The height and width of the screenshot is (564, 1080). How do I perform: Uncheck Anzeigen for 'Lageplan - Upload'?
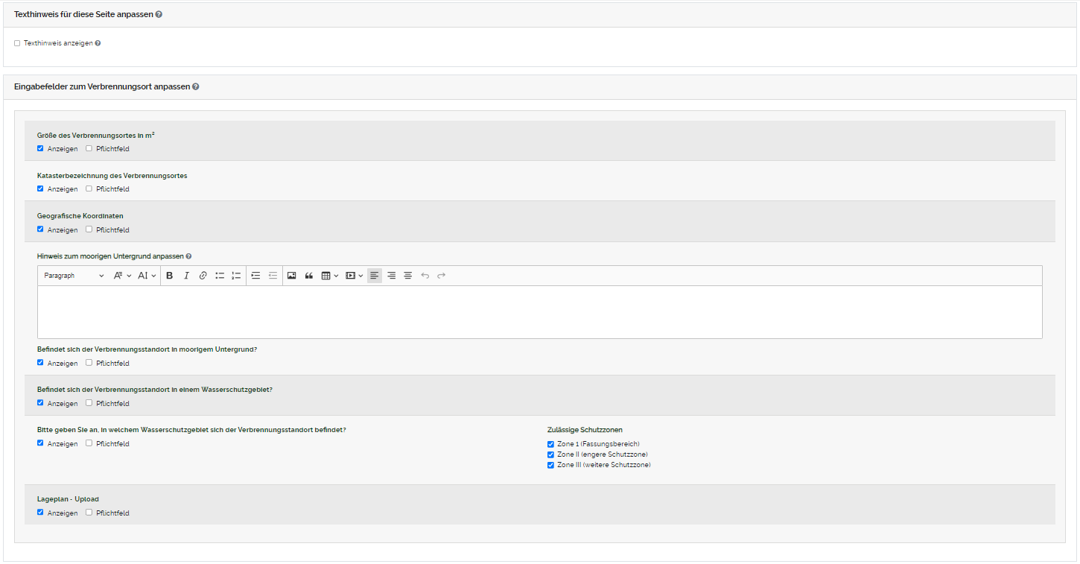point(40,513)
